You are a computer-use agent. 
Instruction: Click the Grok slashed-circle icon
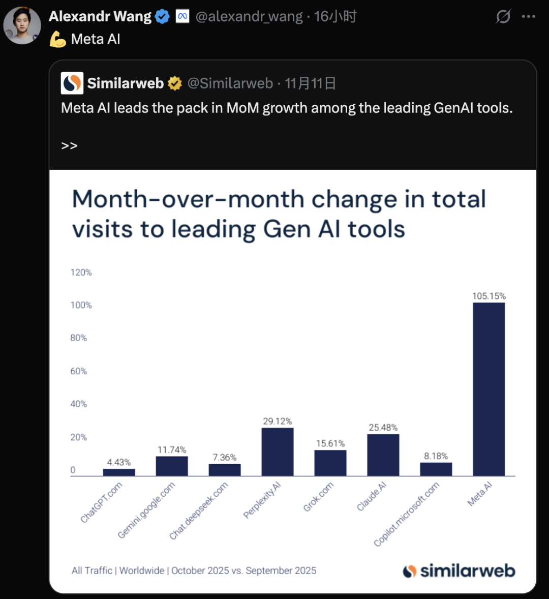[503, 17]
